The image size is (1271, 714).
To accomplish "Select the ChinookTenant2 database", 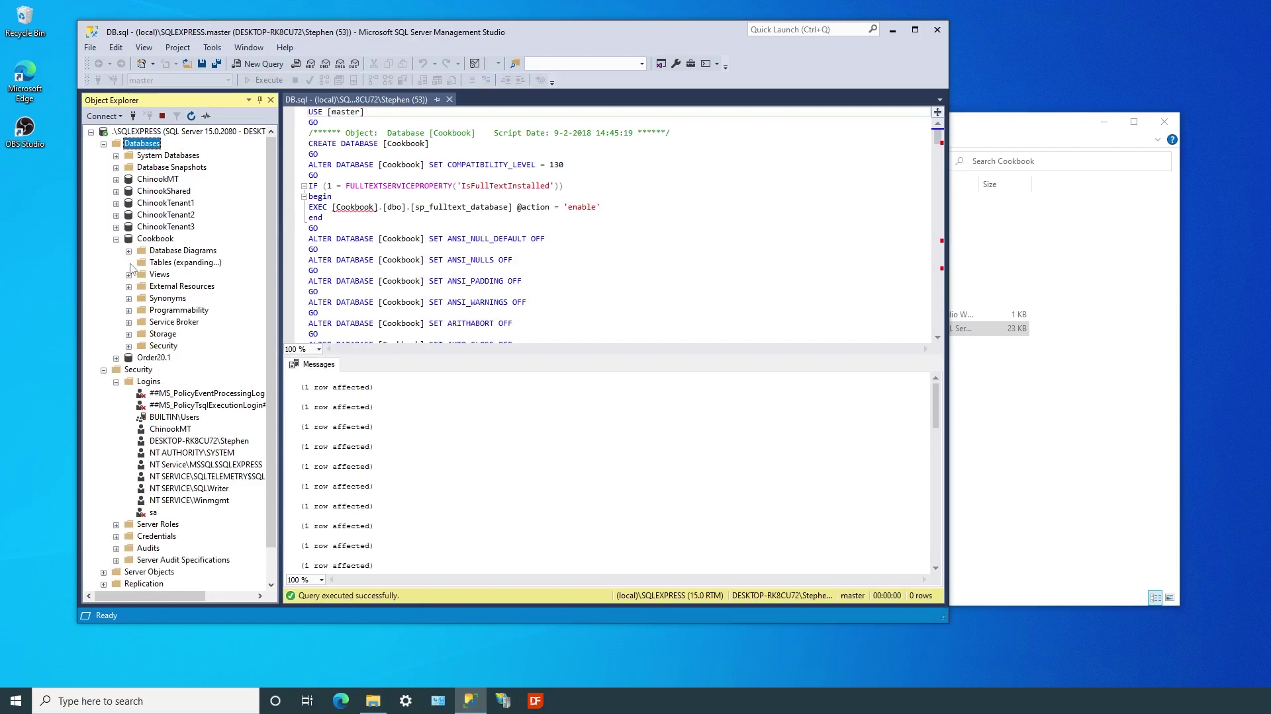I will (165, 215).
